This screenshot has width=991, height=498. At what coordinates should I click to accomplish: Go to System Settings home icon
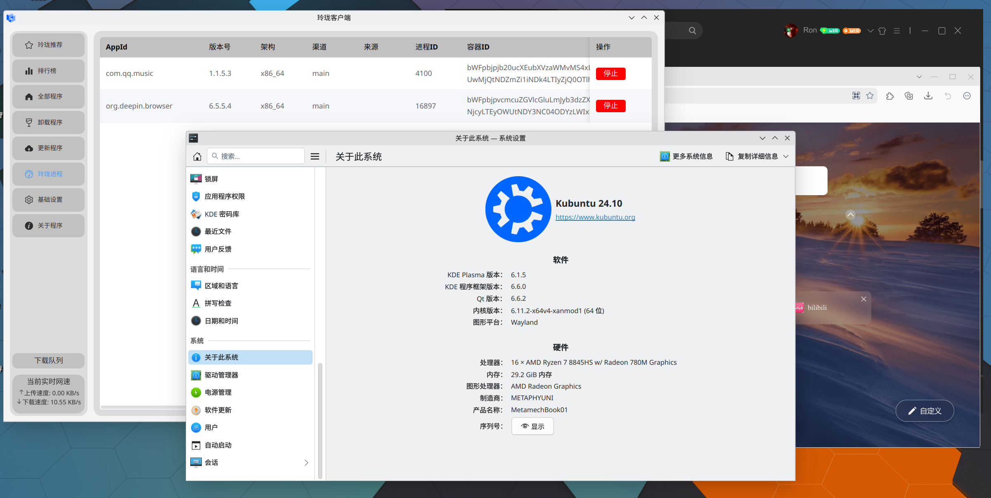point(197,156)
